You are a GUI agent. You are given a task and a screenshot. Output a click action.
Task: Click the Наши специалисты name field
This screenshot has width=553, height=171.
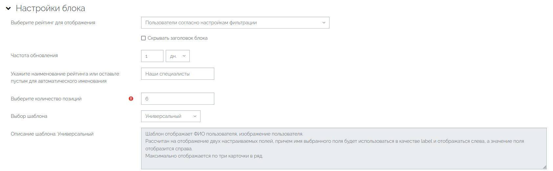point(178,74)
